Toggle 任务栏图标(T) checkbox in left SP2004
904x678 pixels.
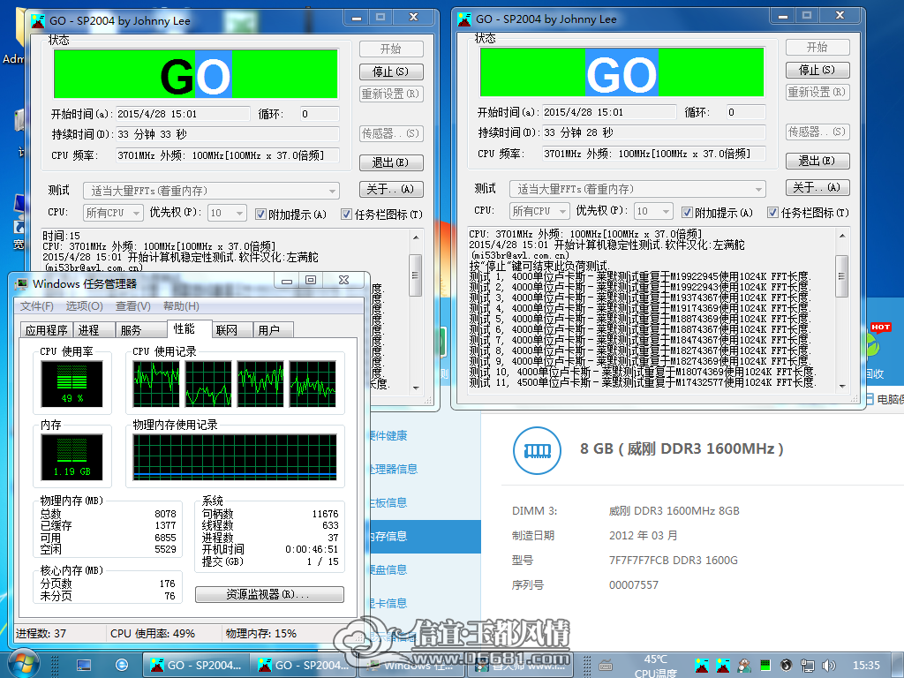(346, 215)
